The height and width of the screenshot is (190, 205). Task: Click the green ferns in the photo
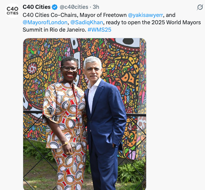[131, 172]
